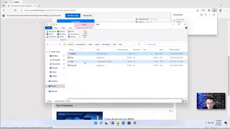Viewport: 230px width, 129px height.
Task: Open the File ribbon tab
Action: 49,28
